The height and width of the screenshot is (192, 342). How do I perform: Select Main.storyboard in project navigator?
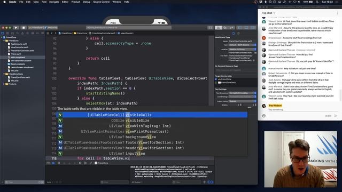(18, 57)
